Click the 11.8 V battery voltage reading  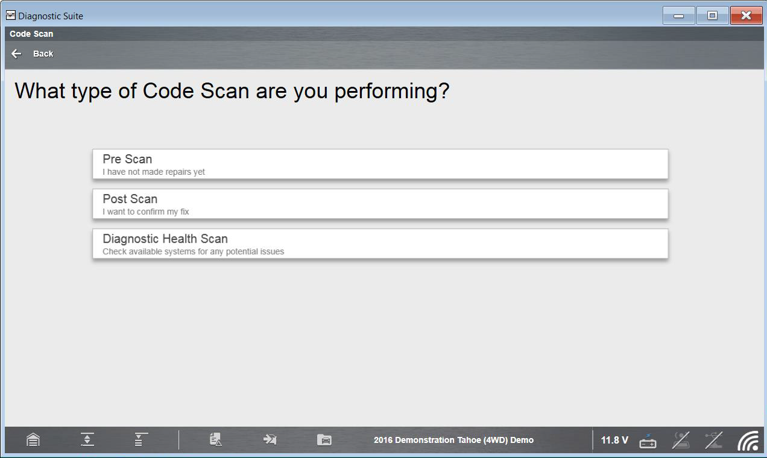pyautogui.click(x=614, y=441)
